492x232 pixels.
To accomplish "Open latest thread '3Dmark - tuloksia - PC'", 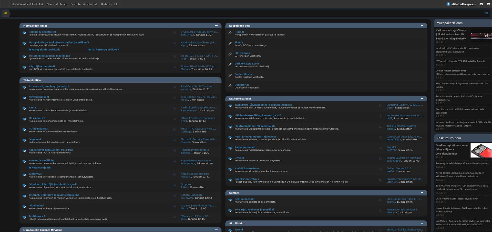I will tap(194, 216).
